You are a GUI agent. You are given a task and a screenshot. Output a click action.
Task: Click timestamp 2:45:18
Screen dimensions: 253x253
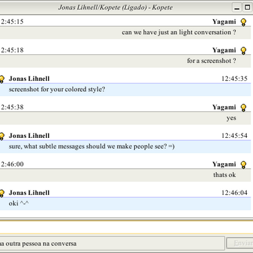point(12,50)
